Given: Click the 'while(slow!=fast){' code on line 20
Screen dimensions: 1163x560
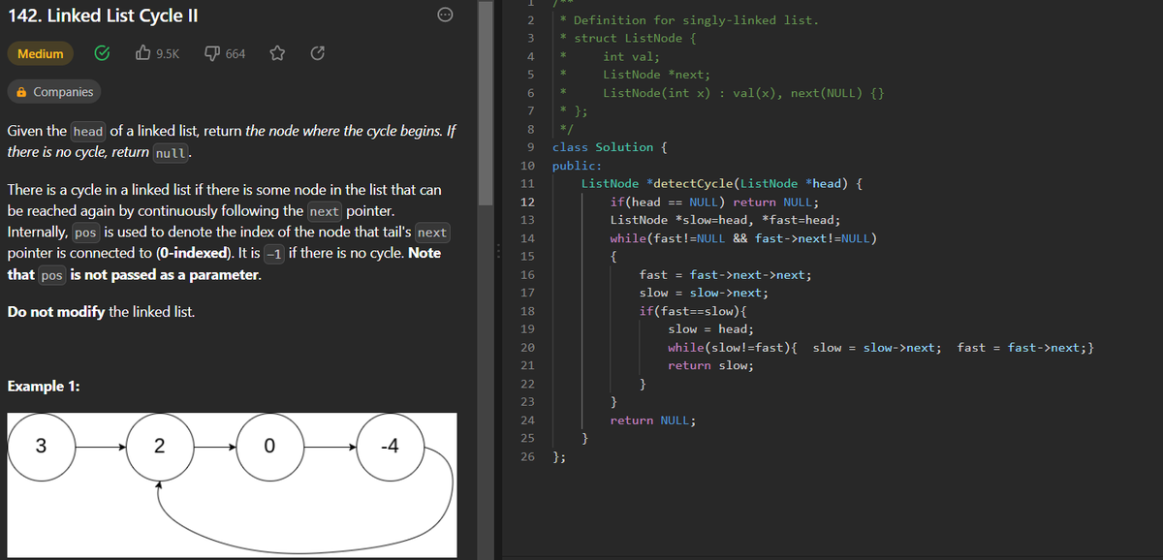Looking at the screenshot, I should [732, 347].
